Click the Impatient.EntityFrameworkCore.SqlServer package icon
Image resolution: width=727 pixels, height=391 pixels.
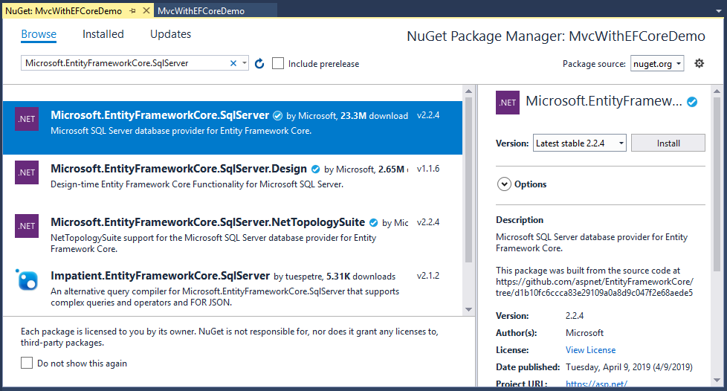click(x=27, y=279)
